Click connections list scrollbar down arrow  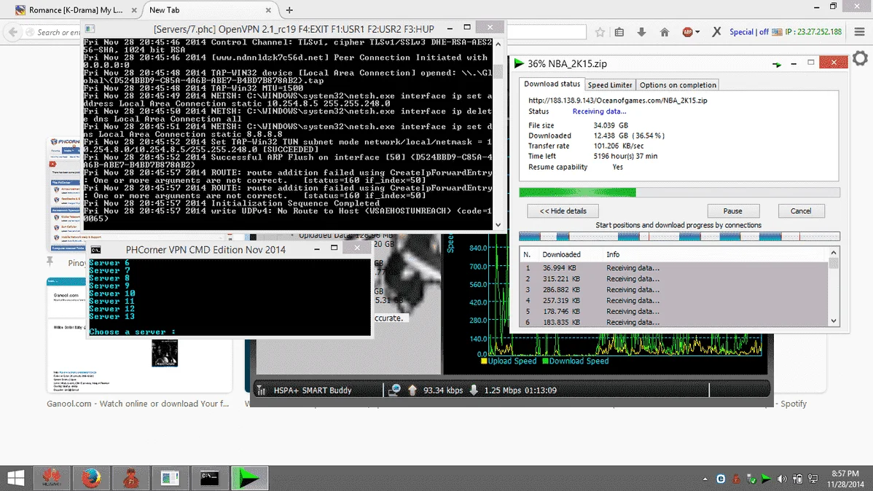834,321
